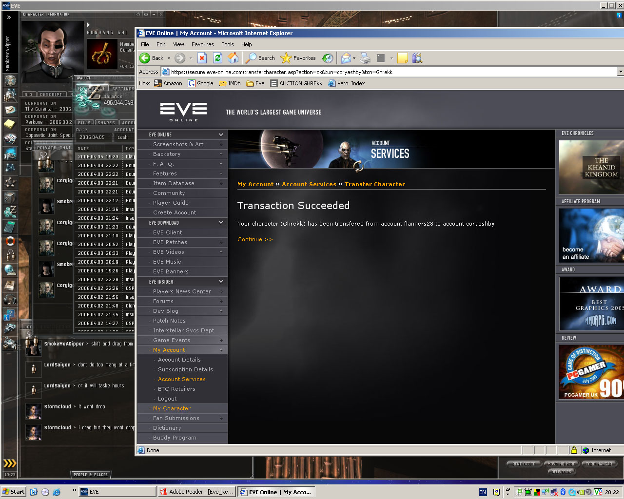Open the File menu in Internet Explorer
The width and height of the screenshot is (624, 499).
(x=145, y=44)
